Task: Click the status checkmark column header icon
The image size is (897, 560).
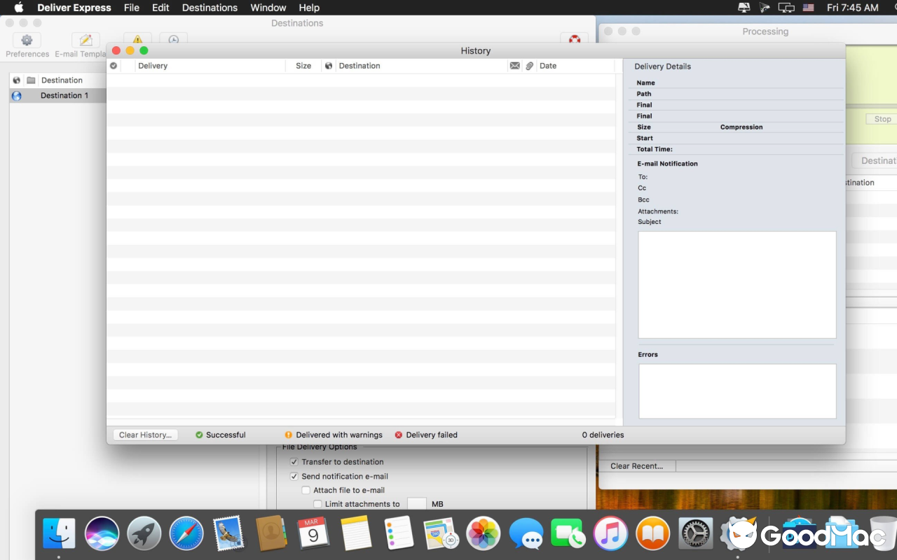Action: click(x=114, y=66)
